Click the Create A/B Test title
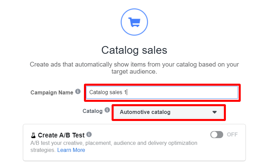The width and height of the screenshot is (266, 165). 61,135
